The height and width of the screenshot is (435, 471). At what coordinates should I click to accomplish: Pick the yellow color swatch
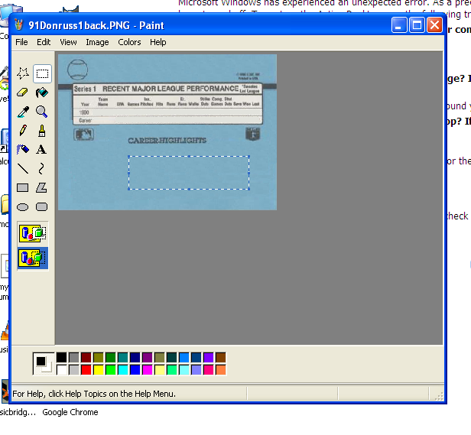98,370
